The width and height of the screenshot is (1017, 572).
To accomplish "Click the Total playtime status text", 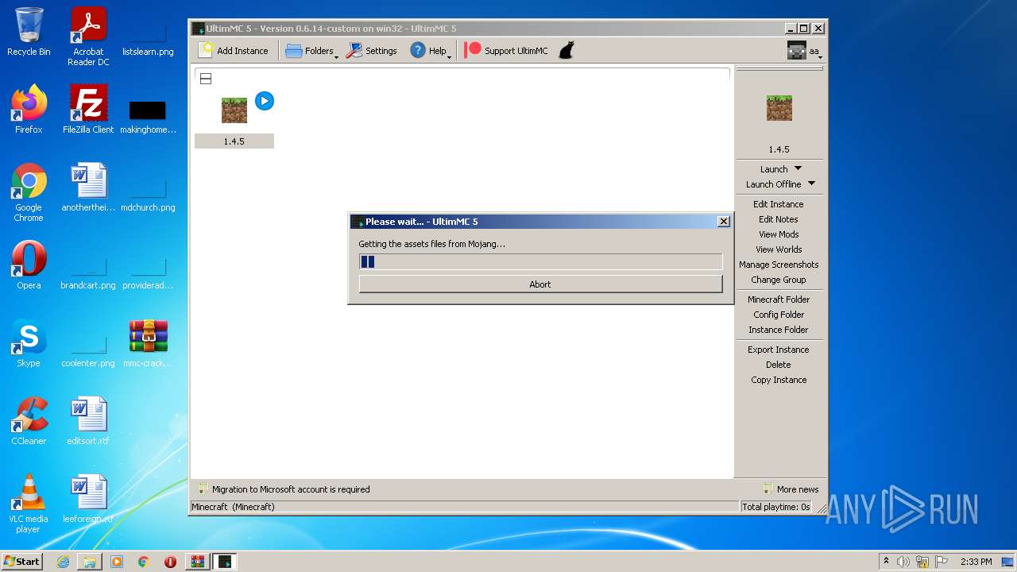I will (x=776, y=507).
